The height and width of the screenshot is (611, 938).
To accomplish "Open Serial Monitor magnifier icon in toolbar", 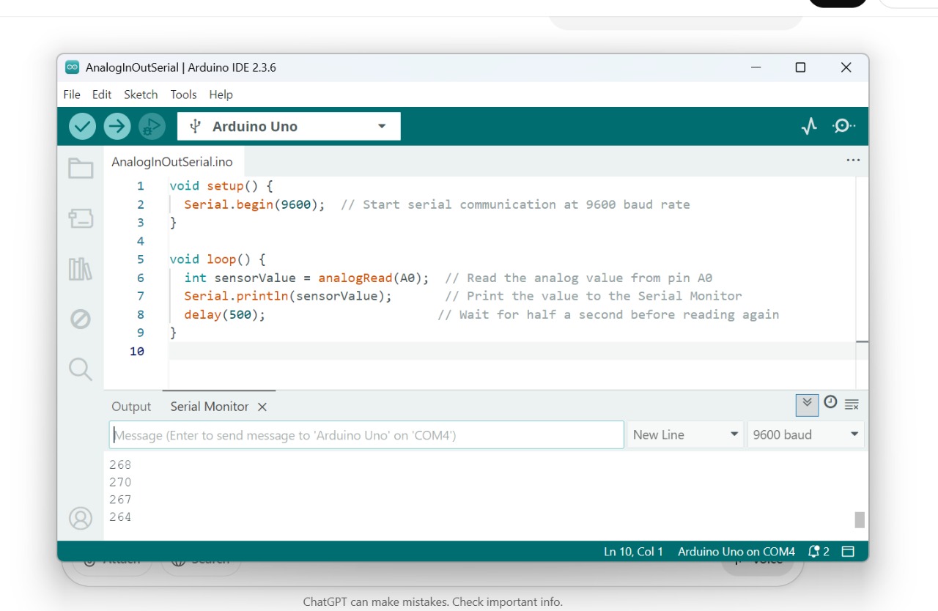I will pos(843,126).
